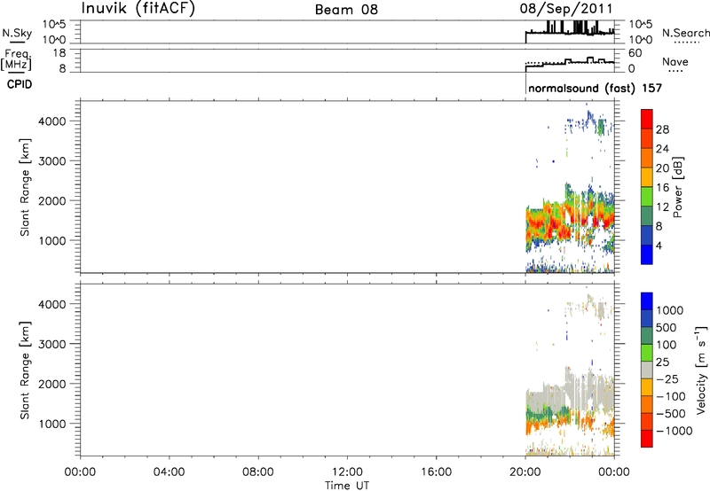Click the '4' label on Power colorbar
The width and height of the screenshot is (710, 491).
tap(659, 245)
